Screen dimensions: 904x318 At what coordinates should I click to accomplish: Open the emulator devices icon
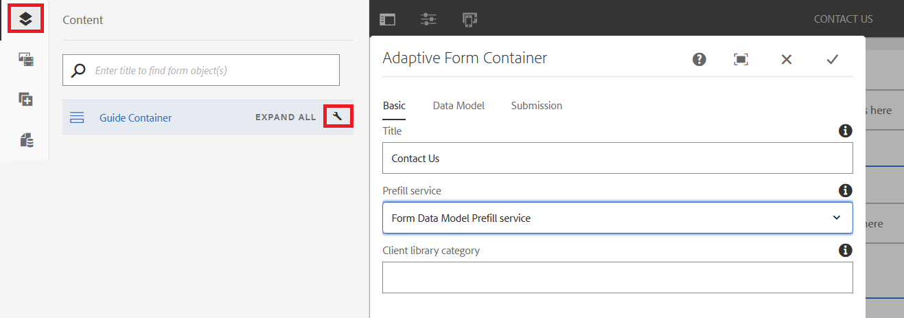pos(470,20)
